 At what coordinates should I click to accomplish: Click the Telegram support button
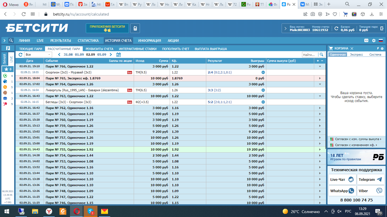pyautogui.click(x=371, y=179)
